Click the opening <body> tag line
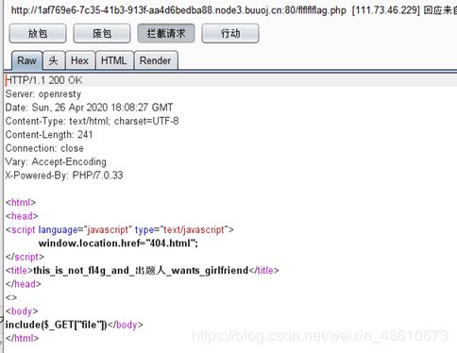The height and width of the screenshot is (353, 457). pyautogui.click(x=22, y=311)
